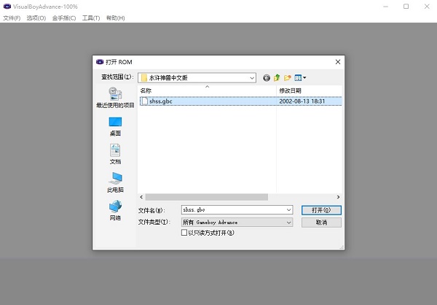Enable open as read-only checkbox
437x305 pixels.
[184, 232]
